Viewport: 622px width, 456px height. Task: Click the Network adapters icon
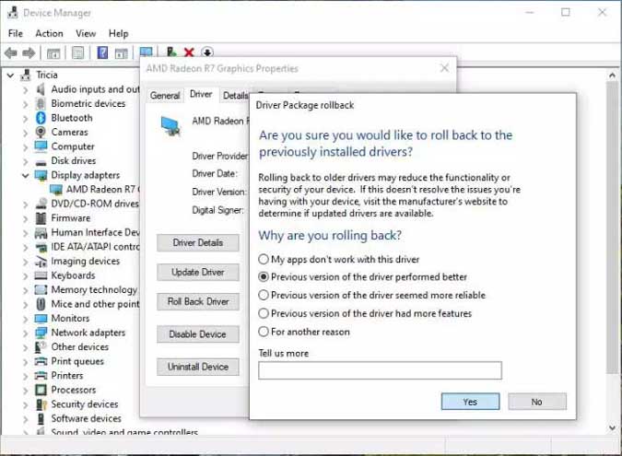click(41, 333)
